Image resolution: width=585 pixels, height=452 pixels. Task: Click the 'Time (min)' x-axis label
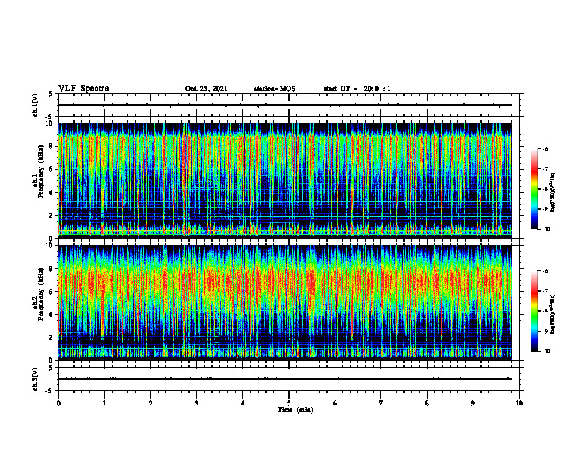[x=295, y=410]
